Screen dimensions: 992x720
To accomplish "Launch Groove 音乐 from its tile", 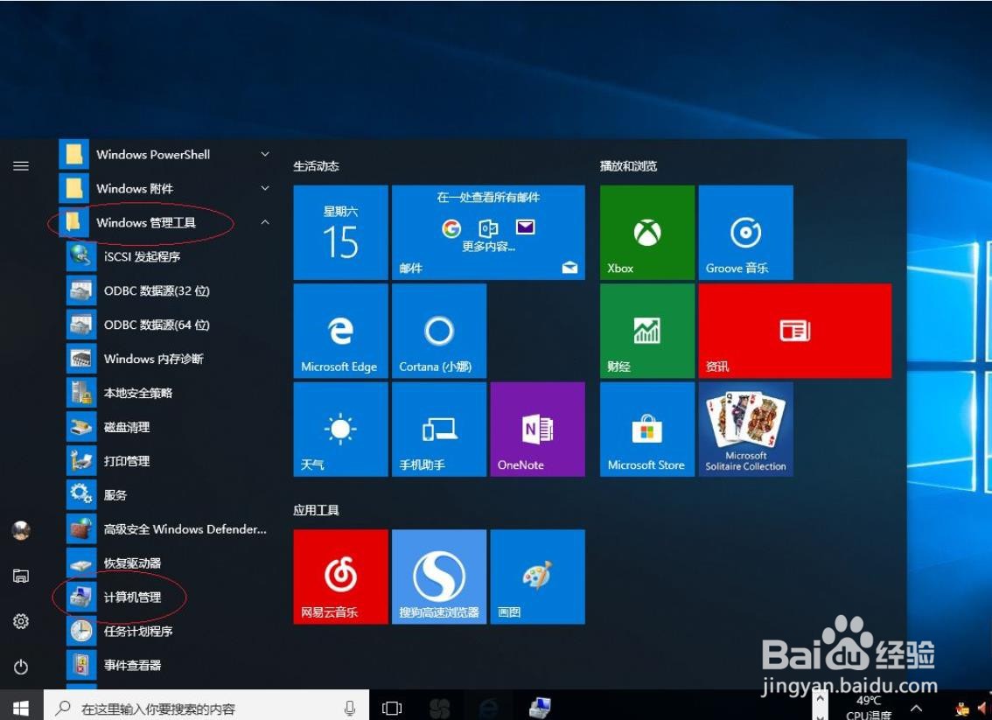I will point(745,232).
